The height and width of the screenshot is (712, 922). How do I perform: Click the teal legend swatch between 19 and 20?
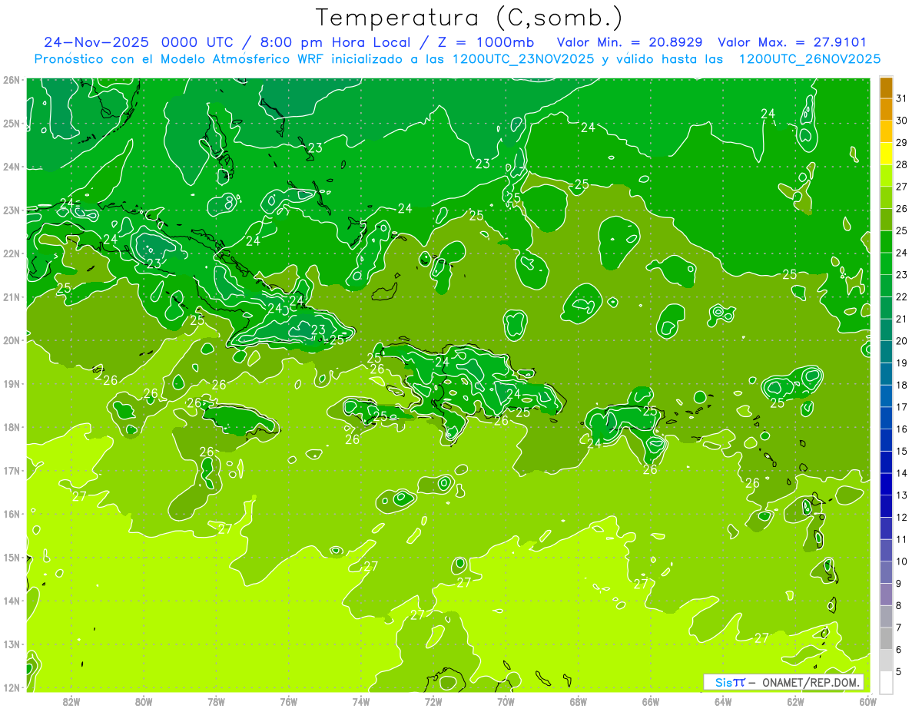[887, 352]
